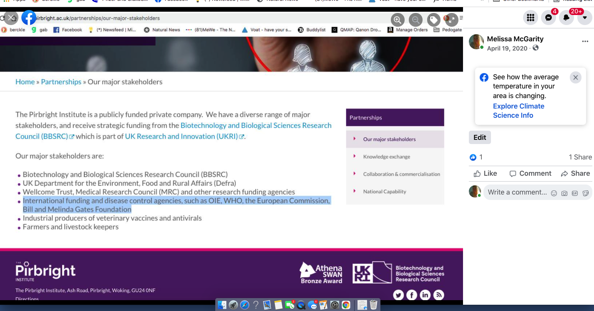Click the Comment button

coord(530,173)
